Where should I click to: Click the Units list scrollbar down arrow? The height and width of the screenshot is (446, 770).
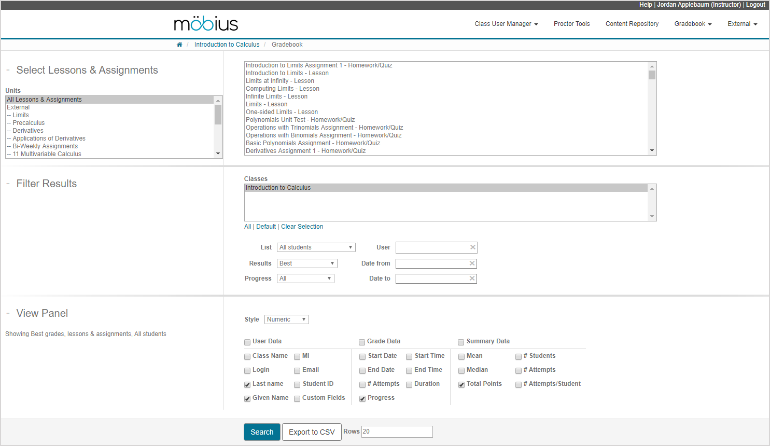[218, 154]
